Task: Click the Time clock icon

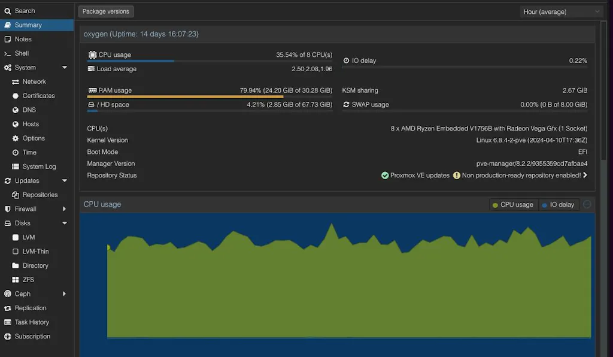Action: pyautogui.click(x=16, y=153)
